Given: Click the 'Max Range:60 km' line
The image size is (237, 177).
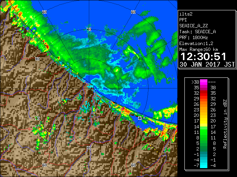Looking at the screenshot, I should 199,49.
